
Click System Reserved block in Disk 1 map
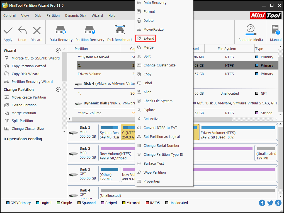point(109,132)
